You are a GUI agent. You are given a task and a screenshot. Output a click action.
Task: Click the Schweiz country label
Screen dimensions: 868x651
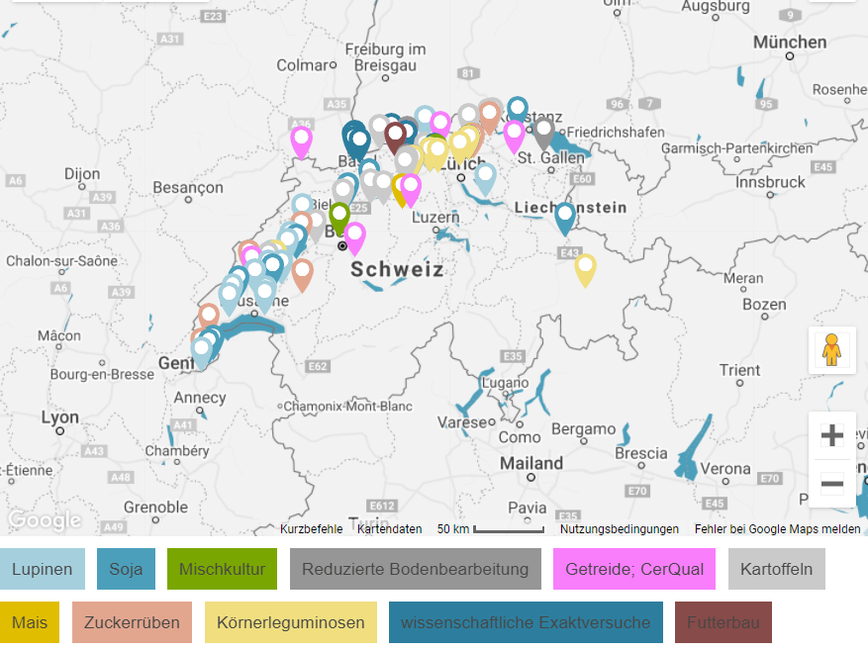pyautogui.click(x=397, y=269)
